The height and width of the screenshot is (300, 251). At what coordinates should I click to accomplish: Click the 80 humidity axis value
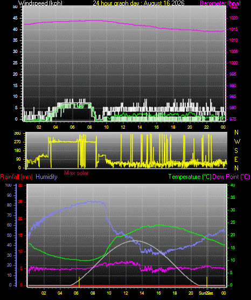pos(9,205)
